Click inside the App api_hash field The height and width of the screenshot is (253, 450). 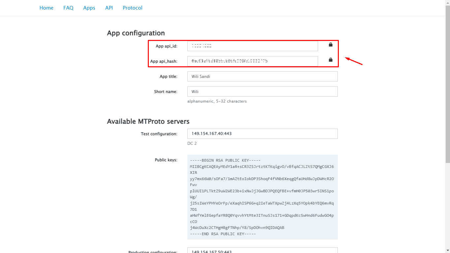[x=252, y=61]
